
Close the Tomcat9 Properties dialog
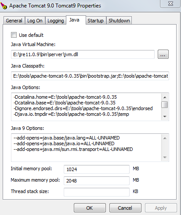coord(170,4)
